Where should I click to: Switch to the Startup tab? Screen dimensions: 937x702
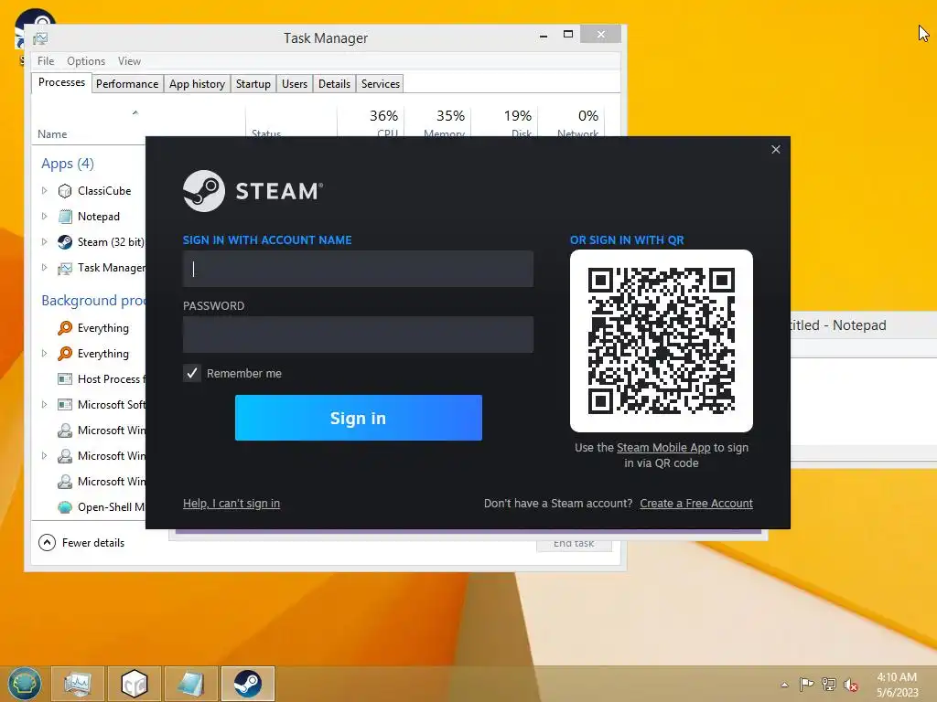click(x=253, y=84)
